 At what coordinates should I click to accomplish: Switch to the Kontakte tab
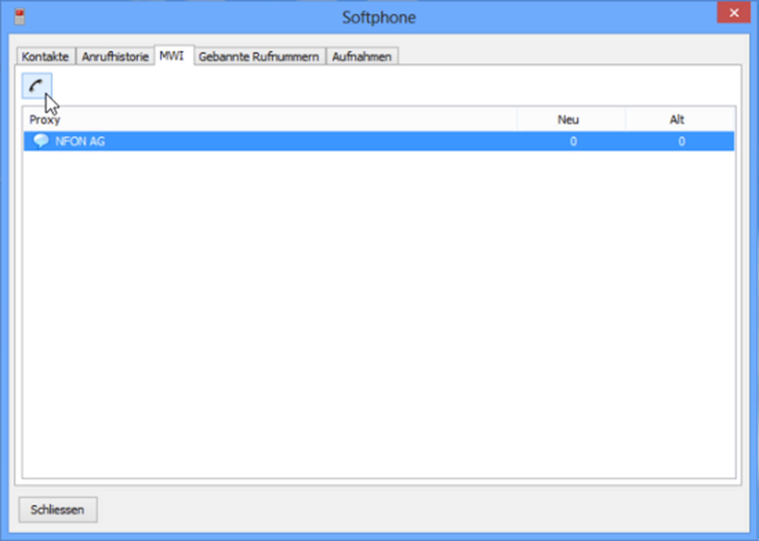coord(45,57)
